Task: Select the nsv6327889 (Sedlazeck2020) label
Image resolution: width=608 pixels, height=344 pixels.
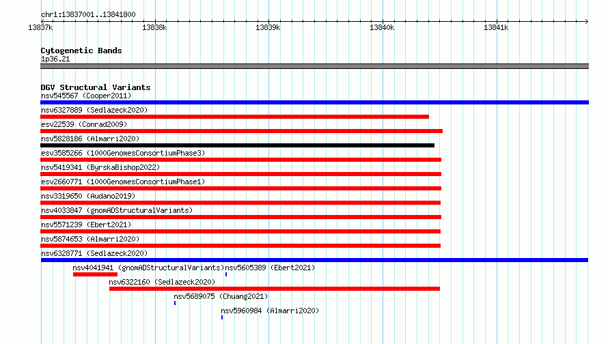Action: [94, 110]
